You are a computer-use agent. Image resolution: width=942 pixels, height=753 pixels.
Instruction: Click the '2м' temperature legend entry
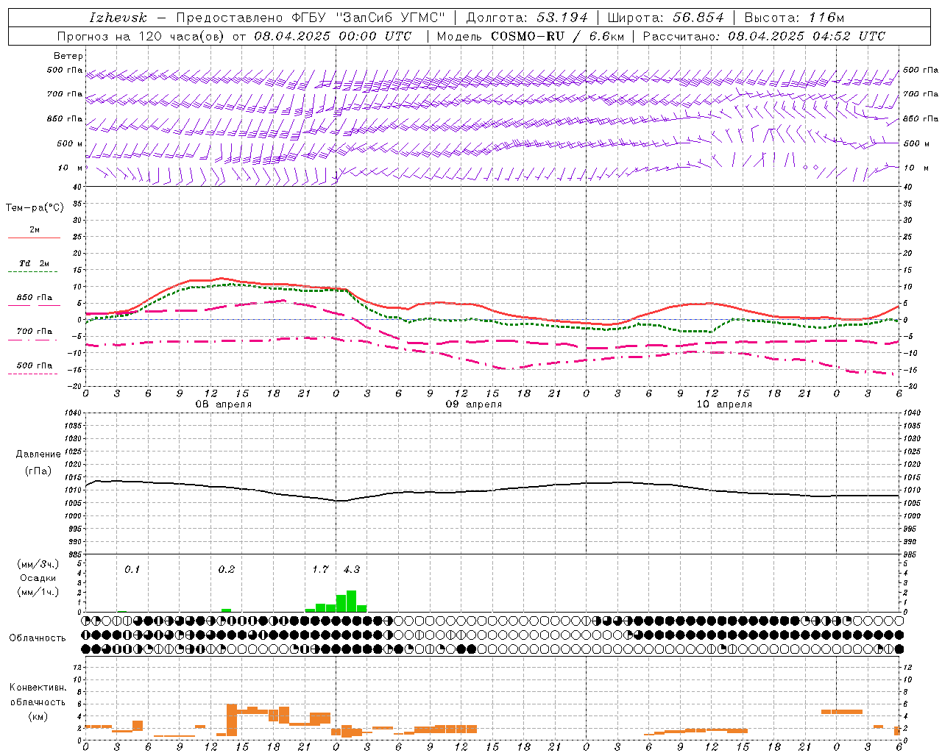pyautogui.click(x=35, y=230)
